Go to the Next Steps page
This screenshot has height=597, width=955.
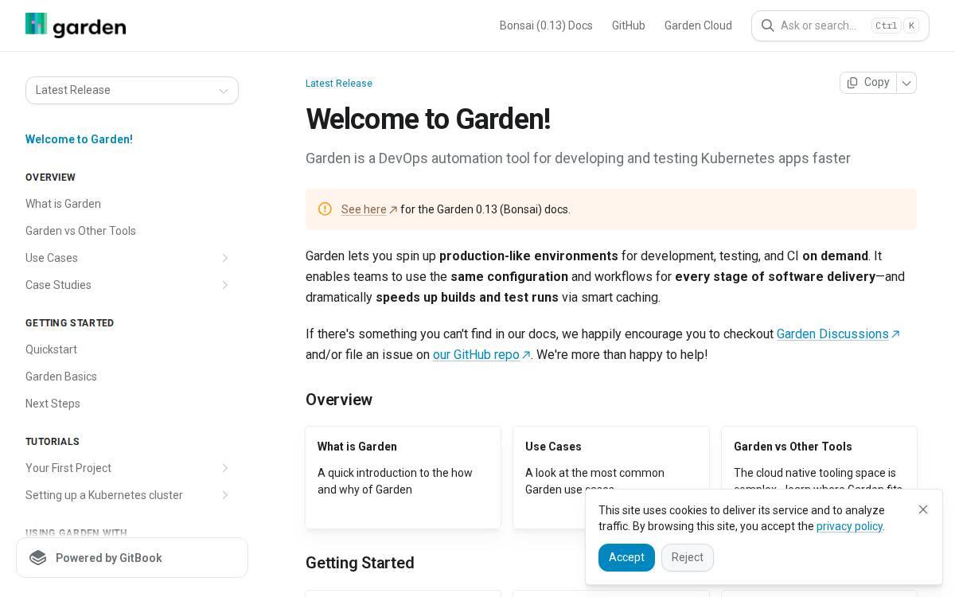(x=53, y=404)
